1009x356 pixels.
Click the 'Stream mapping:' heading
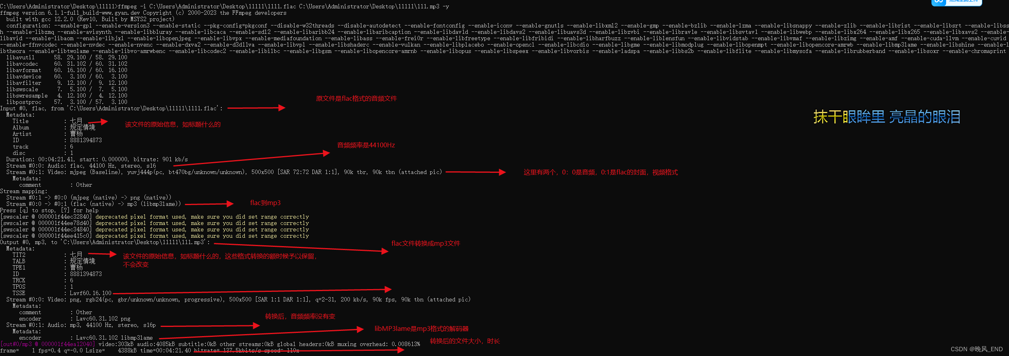click(x=23, y=191)
